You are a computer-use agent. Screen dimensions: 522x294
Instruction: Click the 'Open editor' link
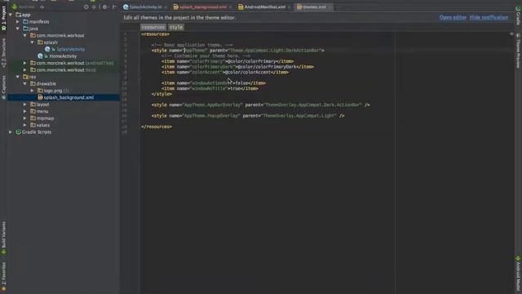(x=453, y=17)
